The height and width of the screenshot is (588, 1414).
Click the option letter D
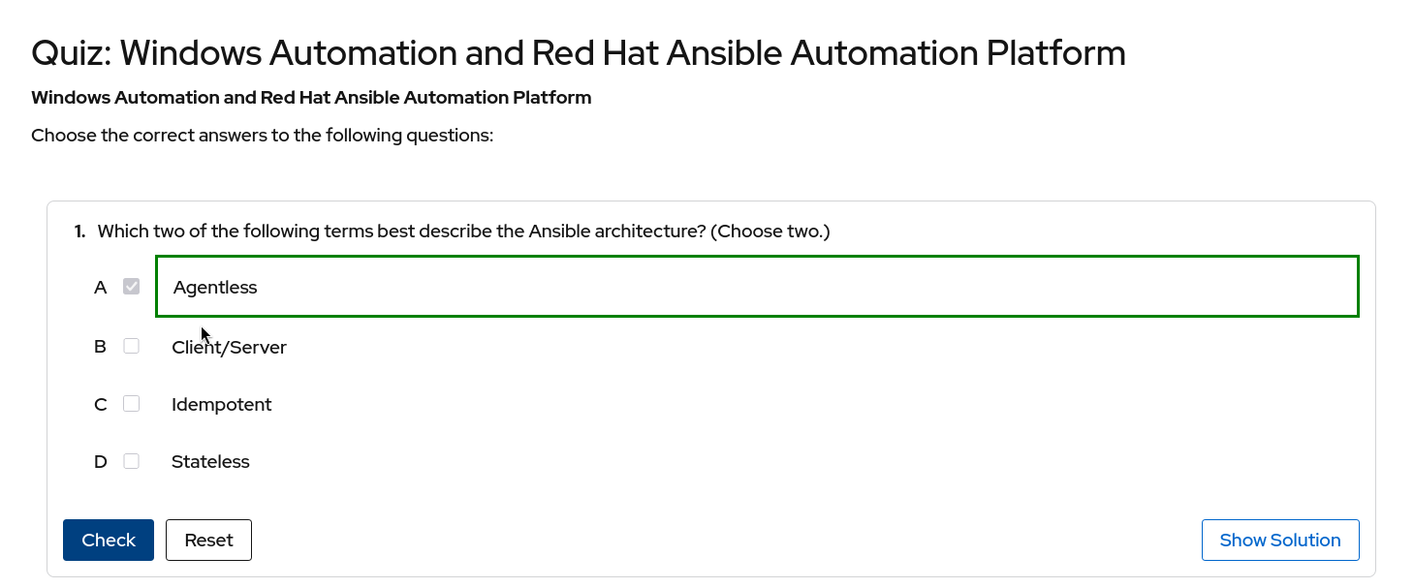coord(100,462)
